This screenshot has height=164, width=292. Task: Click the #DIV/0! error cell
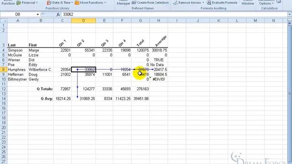click(158, 79)
